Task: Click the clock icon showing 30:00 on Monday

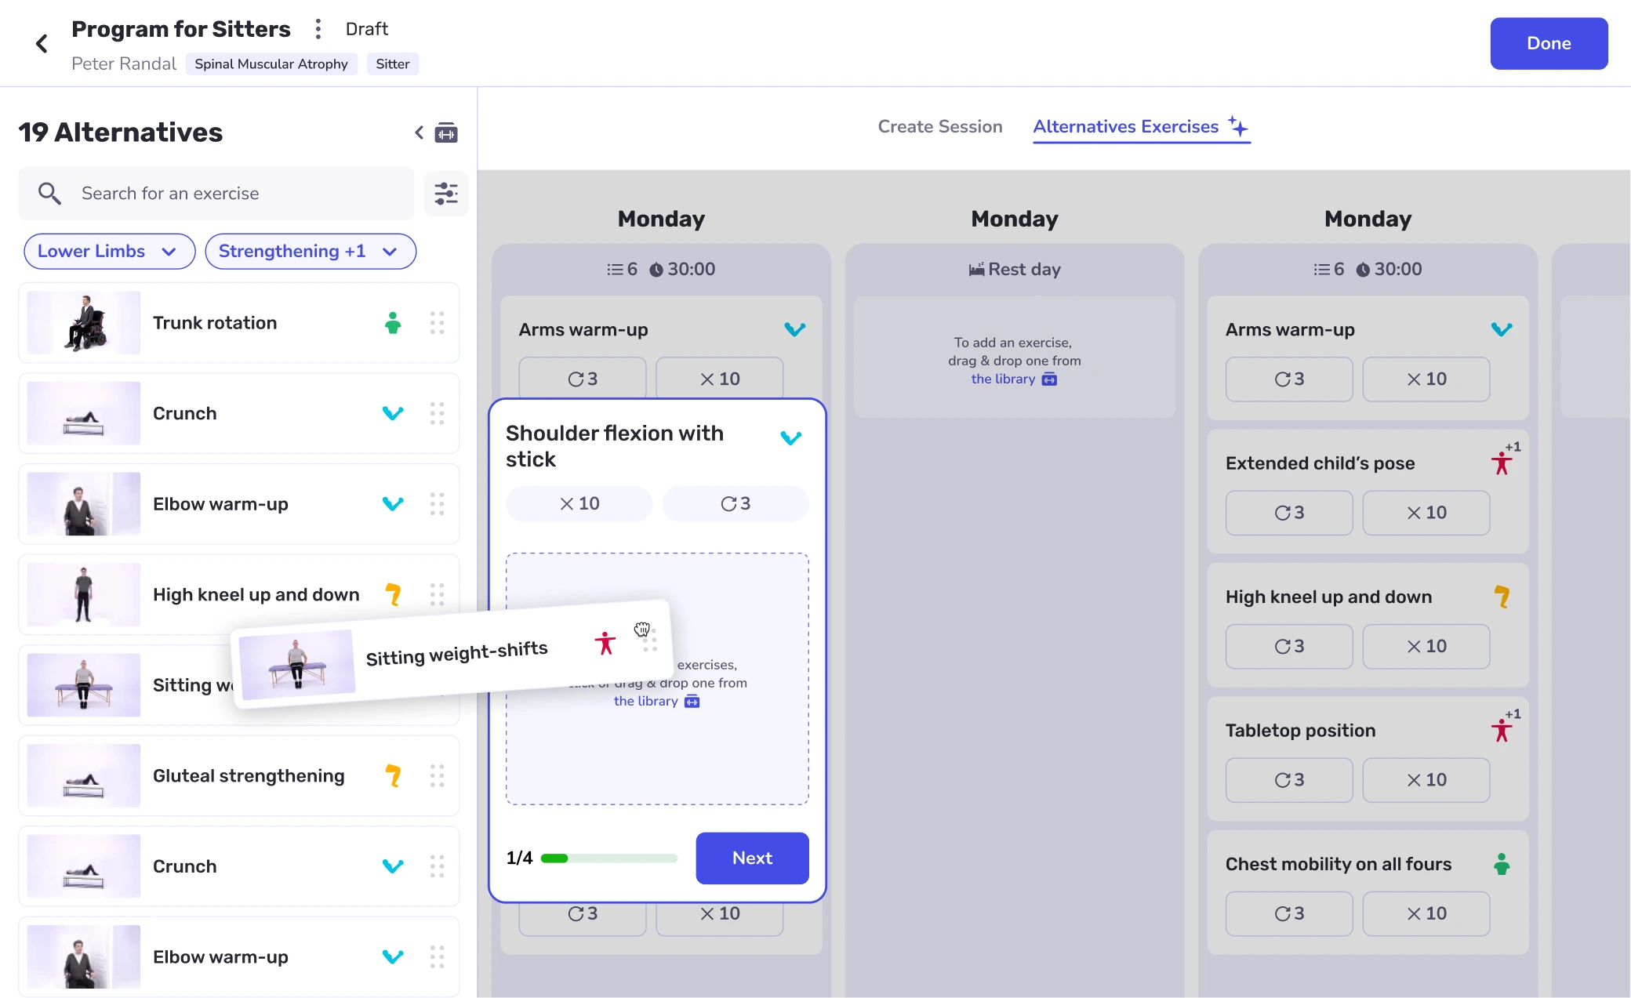Action: [x=656, y=269]
